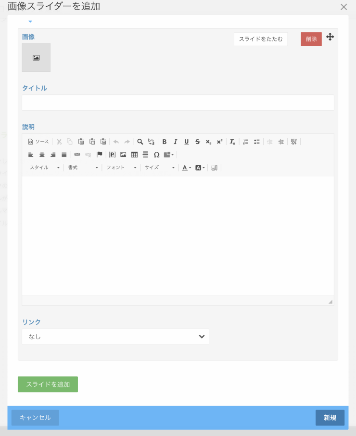Open the リンク なし select box
The image size is (356, 436).
pyautogui.click(x=115, y=337)
